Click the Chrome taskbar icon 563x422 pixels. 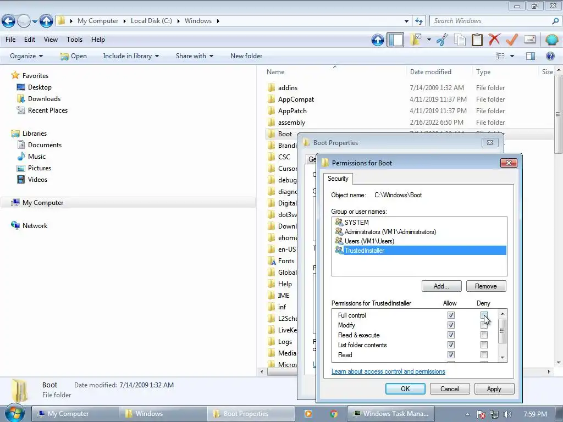pyautogui.click(x=334, y=414)
